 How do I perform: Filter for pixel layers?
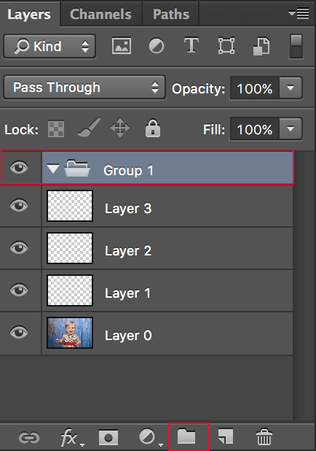pos(122,46)
